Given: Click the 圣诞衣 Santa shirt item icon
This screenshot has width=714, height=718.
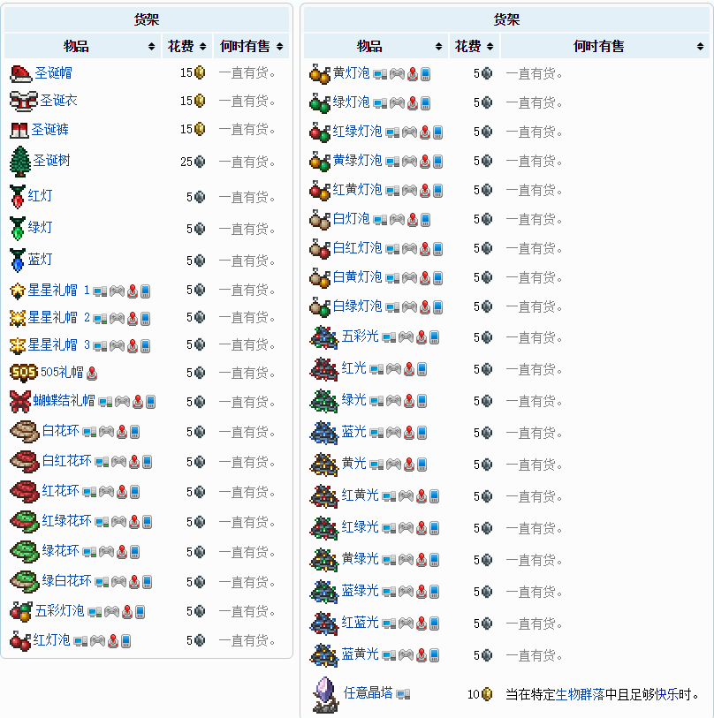Looking at the screenshot, I should click(23, 102).
